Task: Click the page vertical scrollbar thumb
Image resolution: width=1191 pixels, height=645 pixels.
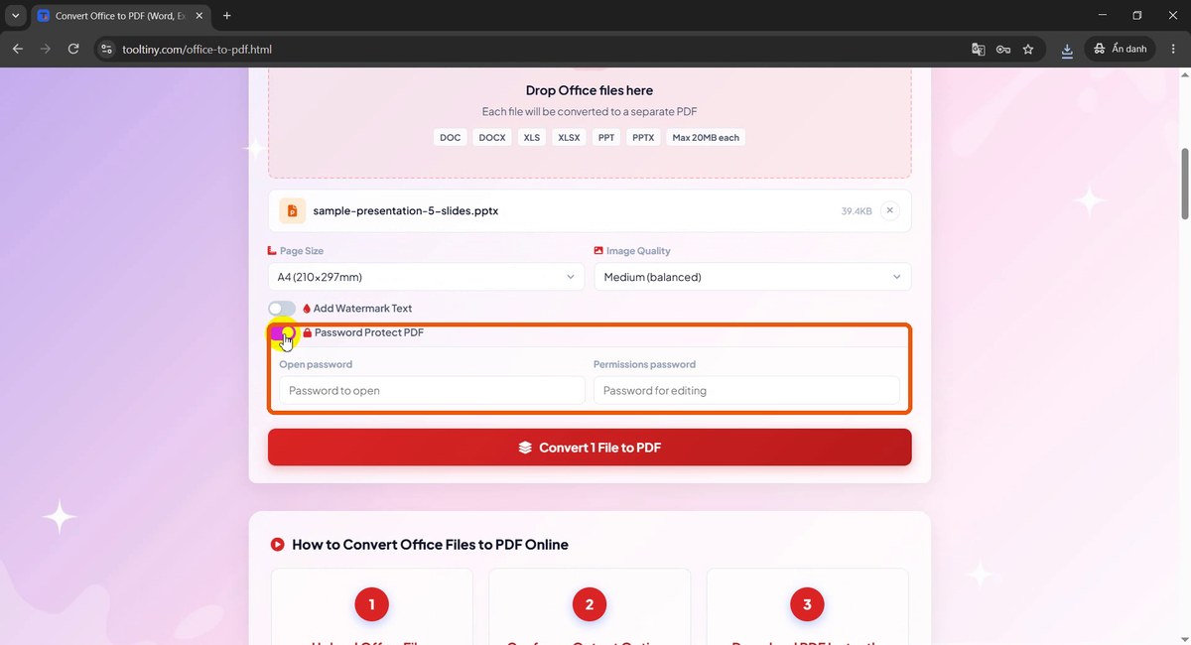Action: coord(1185,184)
